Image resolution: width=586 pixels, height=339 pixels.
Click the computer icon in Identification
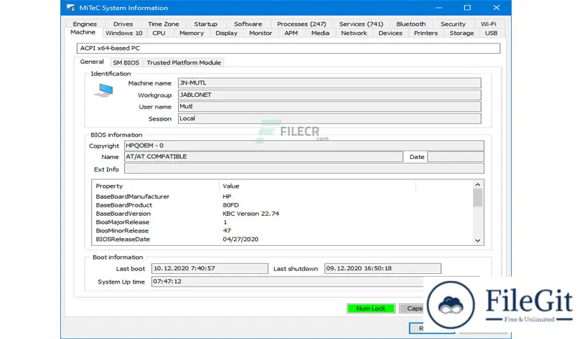104,90
